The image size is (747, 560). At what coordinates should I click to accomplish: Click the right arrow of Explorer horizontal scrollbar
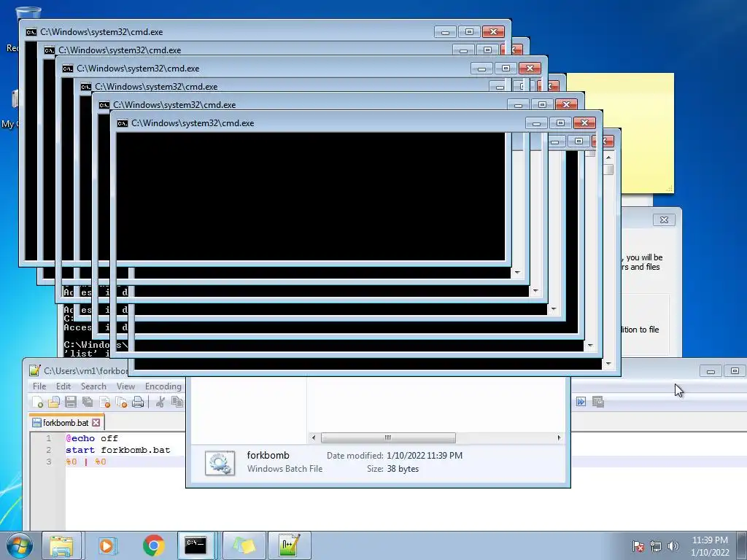point(559,437)
